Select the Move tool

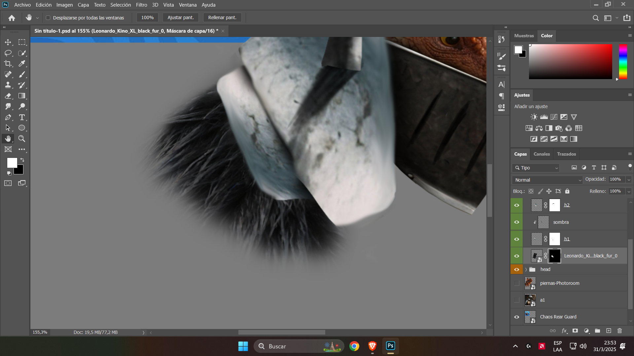(8, 42)
